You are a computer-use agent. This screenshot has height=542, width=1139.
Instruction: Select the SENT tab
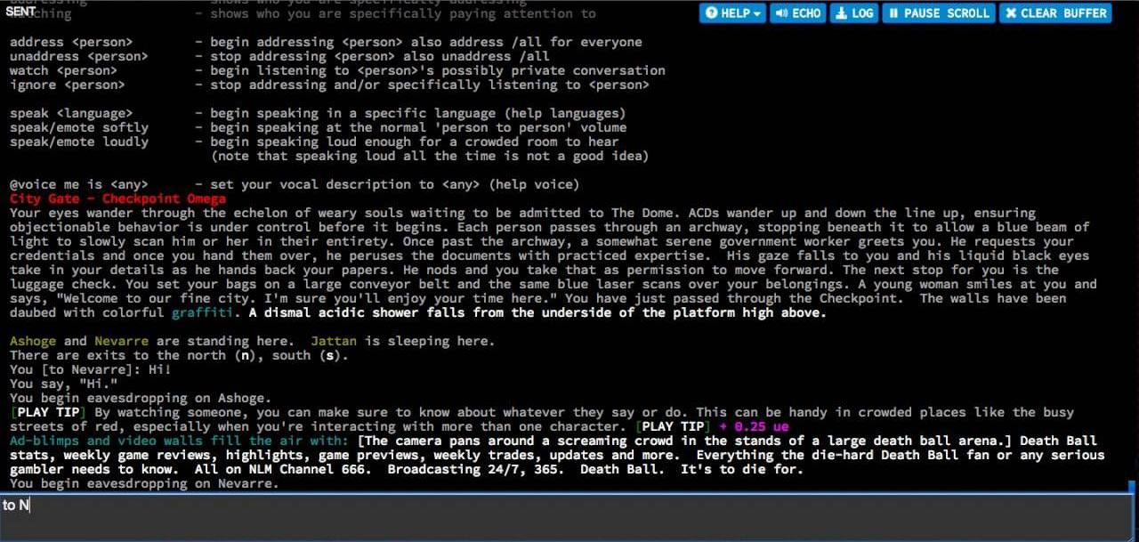coord(20,11)
